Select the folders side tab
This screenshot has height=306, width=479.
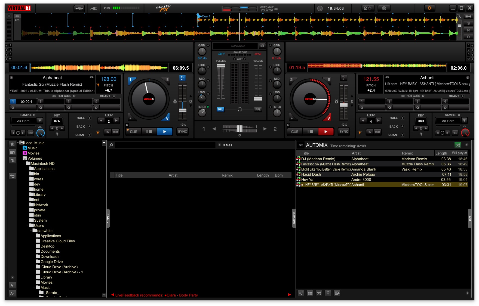108,218
